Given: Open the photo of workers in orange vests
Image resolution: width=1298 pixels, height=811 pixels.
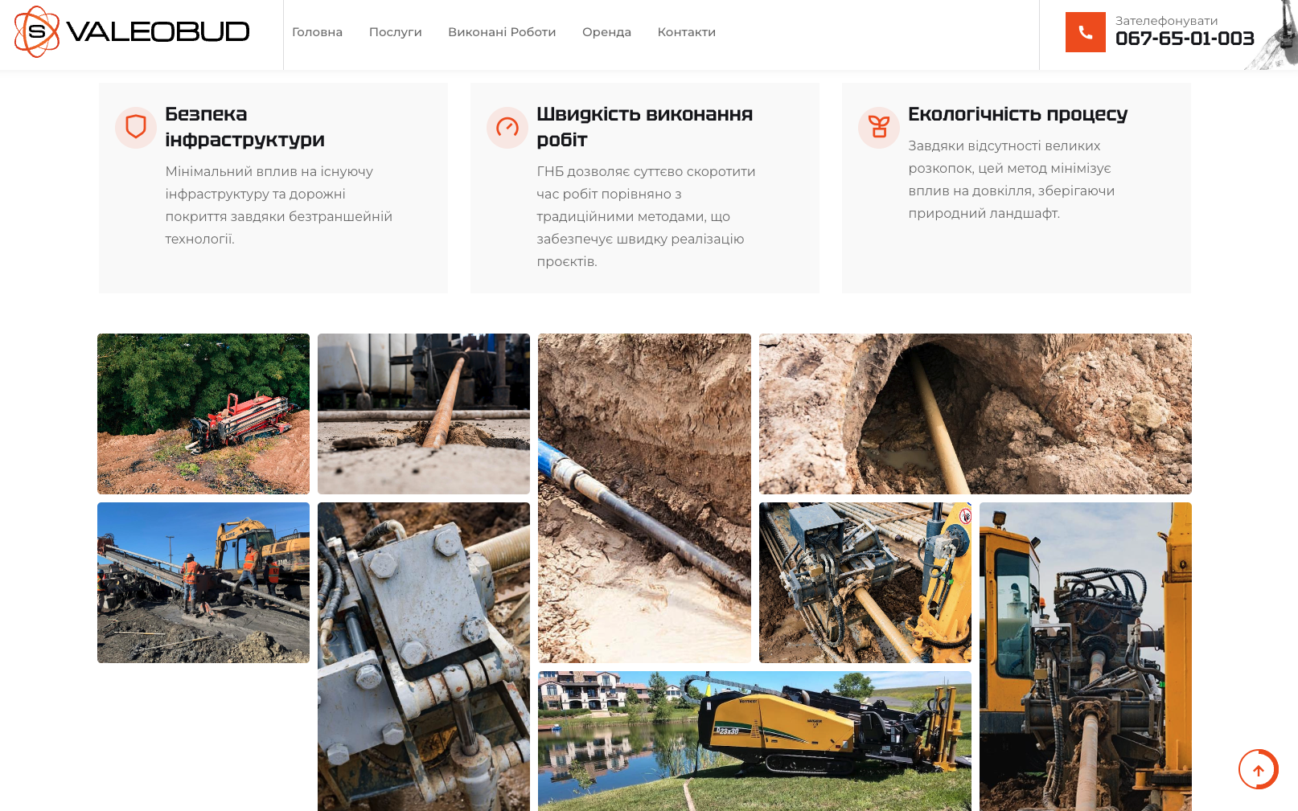Looking at the screenshot, I should coord(203,583).
